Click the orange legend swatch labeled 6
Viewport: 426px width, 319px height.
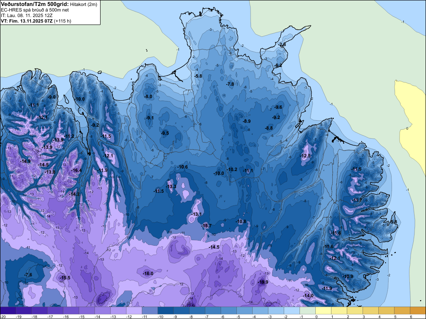click(417, 310)
